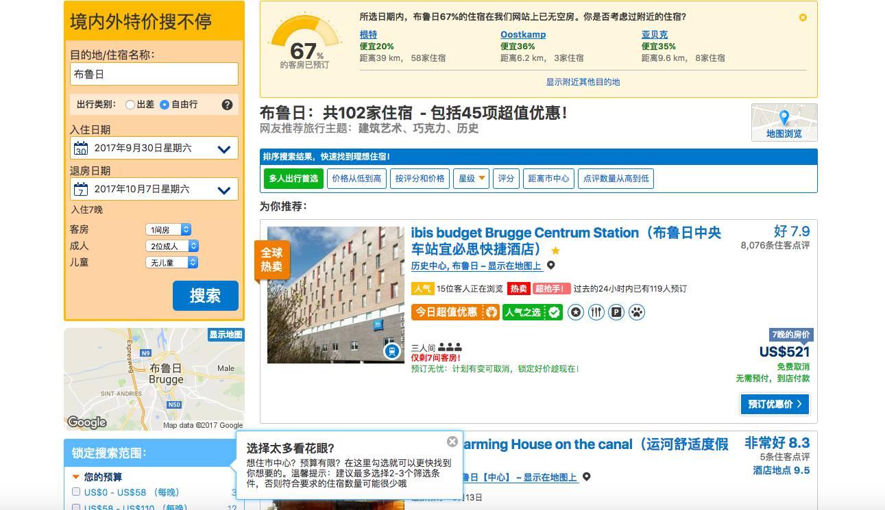Sort by 价格从低到高

point(356,179)
